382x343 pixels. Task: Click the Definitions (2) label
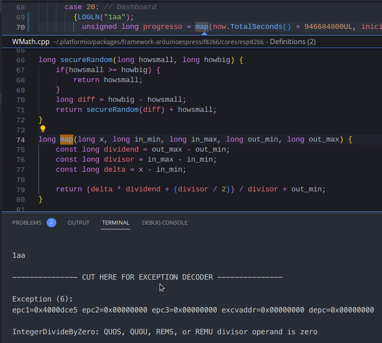(x=293, y=42)
